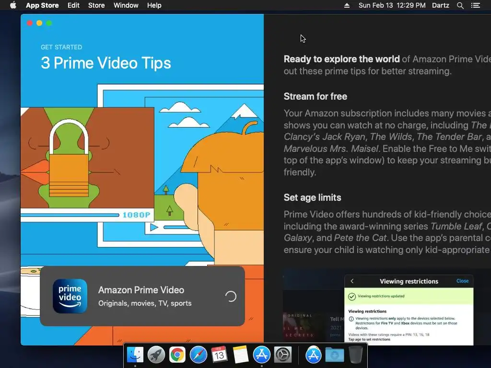Launch Safari compass icon in Dock
The height and width of the screenshot is (368, 491).
[x=198, y=355]
